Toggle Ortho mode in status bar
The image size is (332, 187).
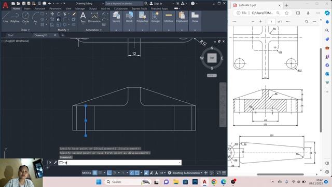click(109, 173)
